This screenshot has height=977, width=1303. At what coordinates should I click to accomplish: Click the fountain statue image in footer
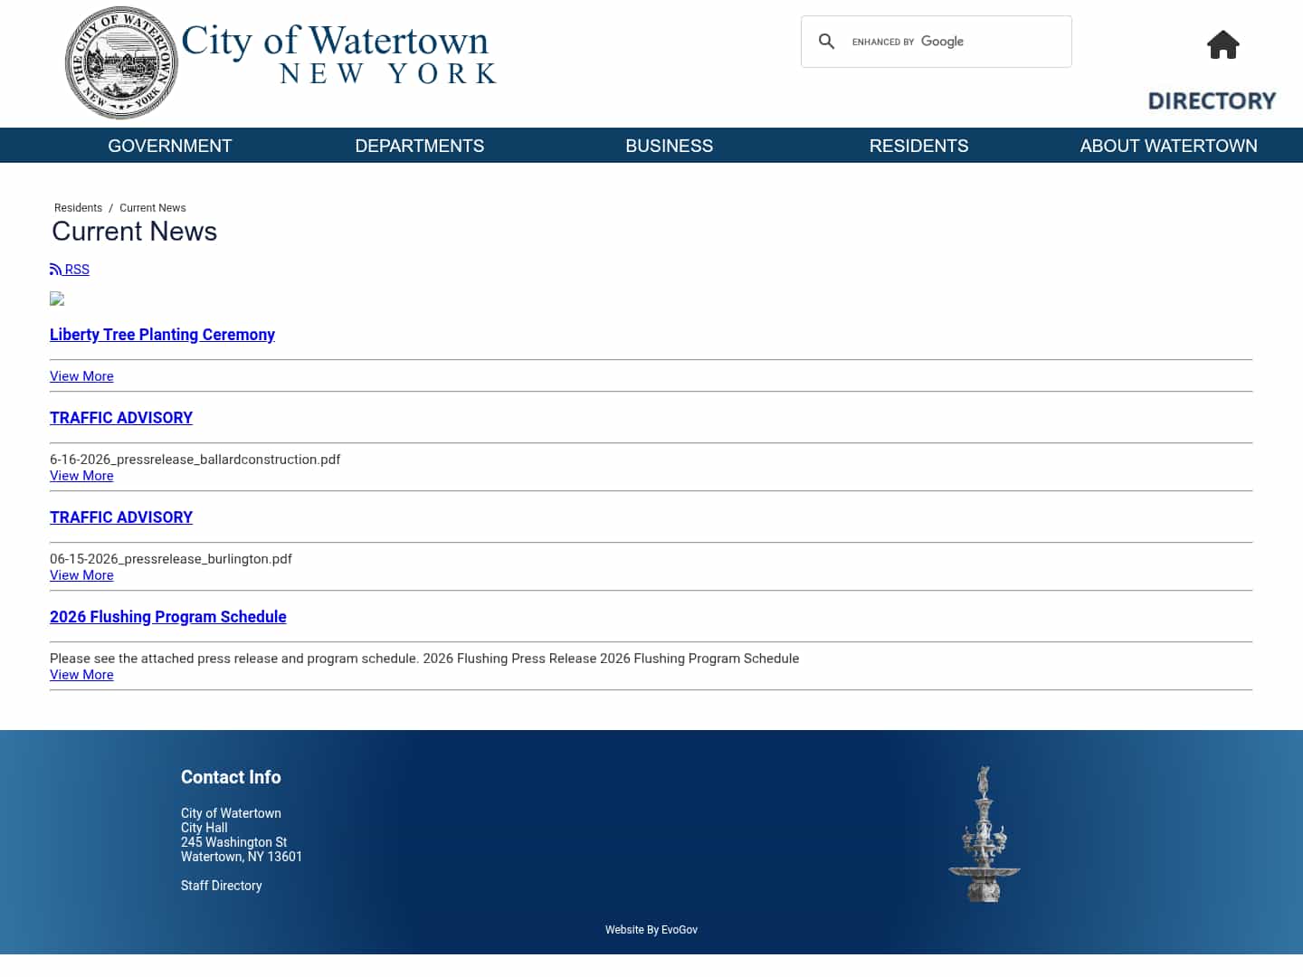(984, 834)
